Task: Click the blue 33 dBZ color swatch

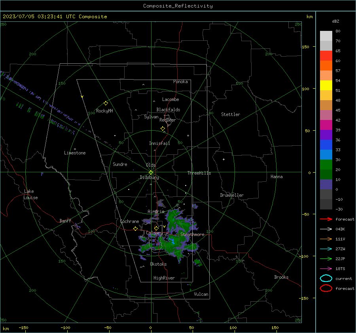Action: click(326, 145)
